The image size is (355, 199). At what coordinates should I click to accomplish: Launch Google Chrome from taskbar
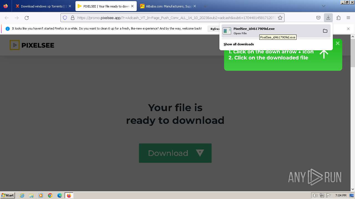tap(50, 195)
